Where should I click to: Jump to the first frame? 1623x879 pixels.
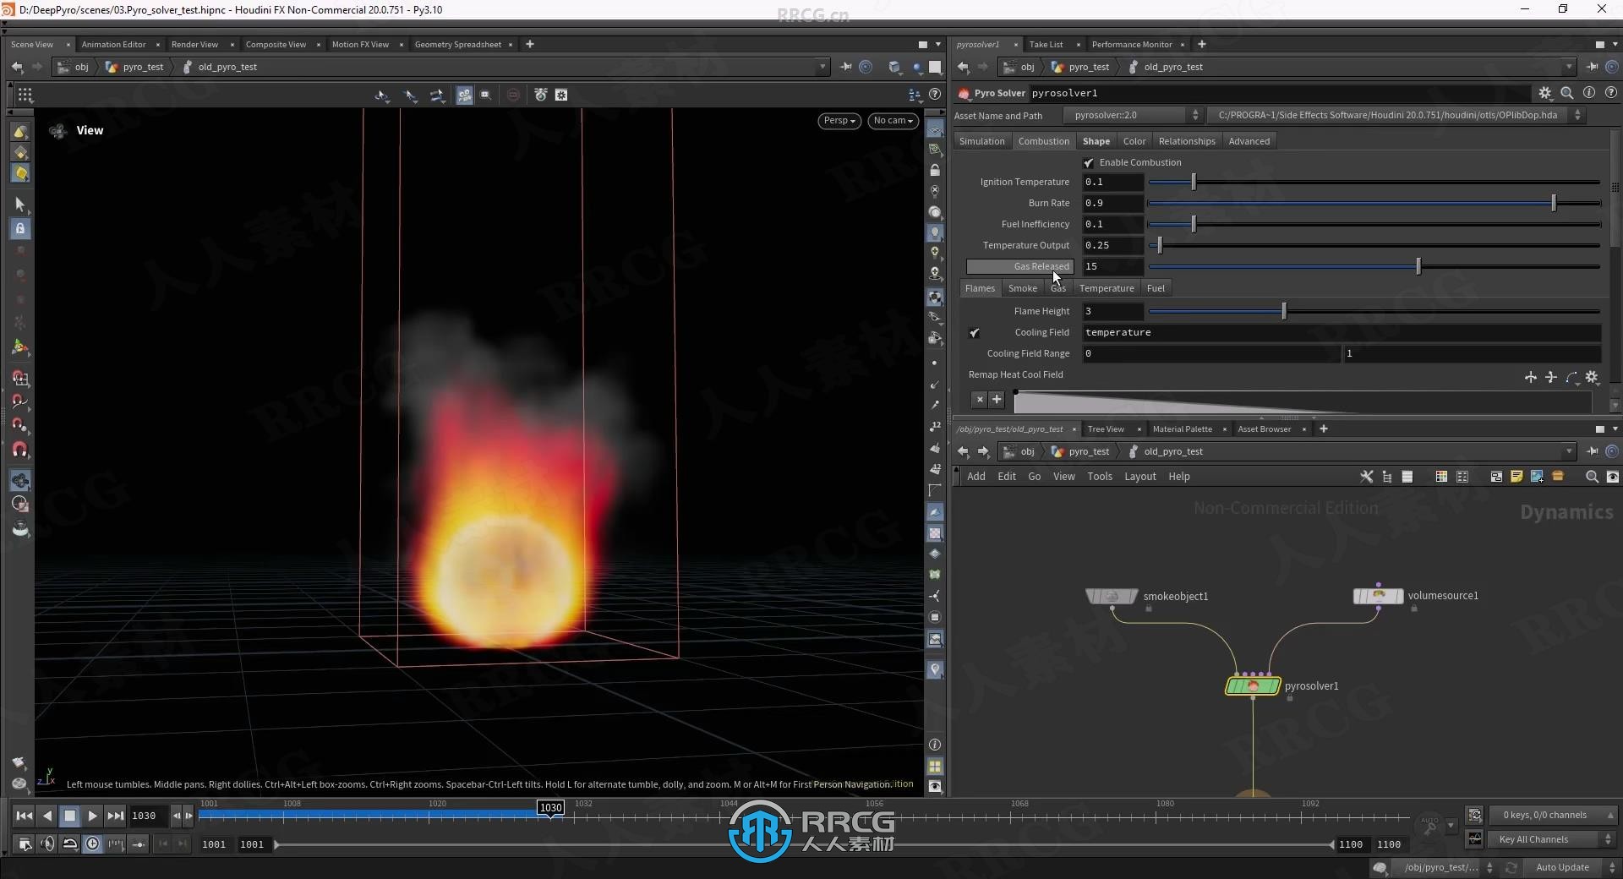(x=25, y=816)
